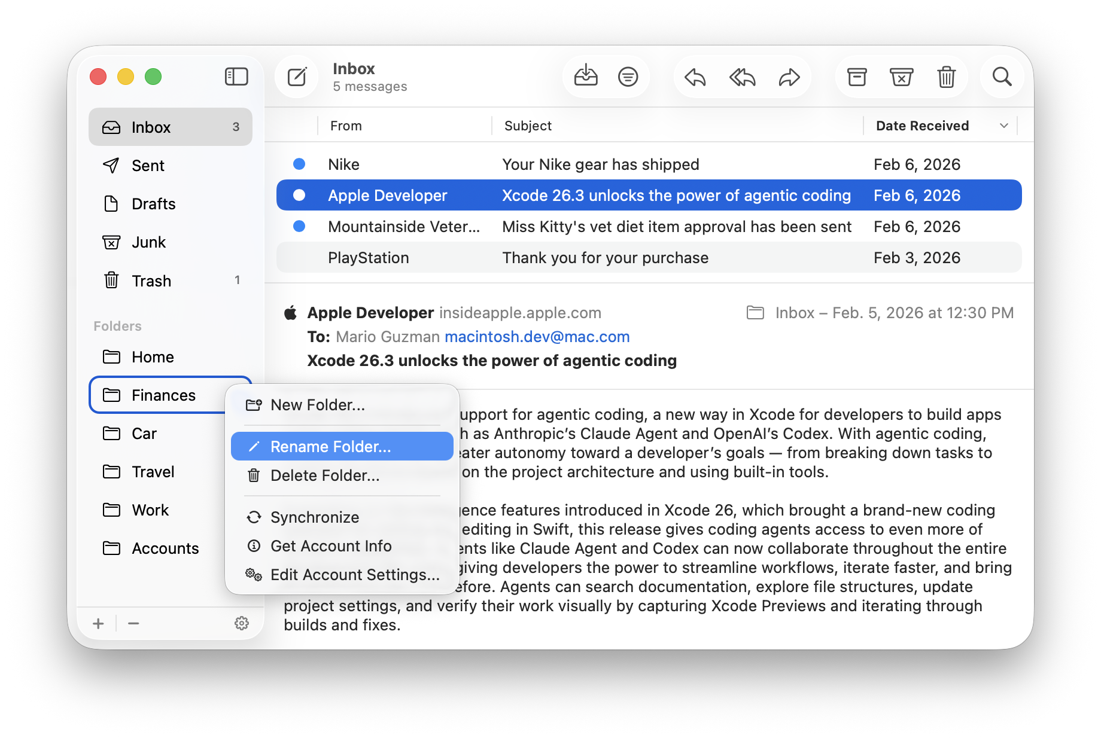Open the sidebar gear actions menu
The width and height of the screenshot is (1101, 738).
pos(242,624)
